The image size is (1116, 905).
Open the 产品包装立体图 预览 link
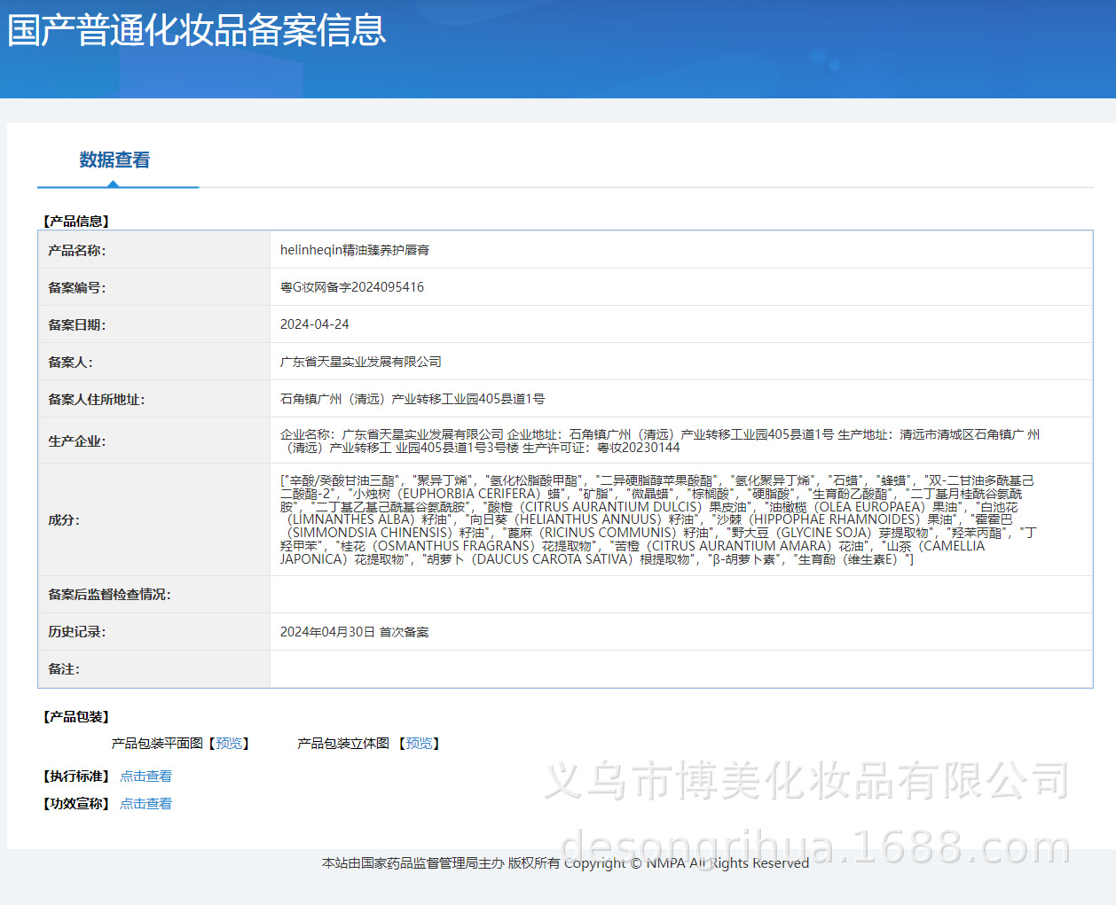(419, 744)
